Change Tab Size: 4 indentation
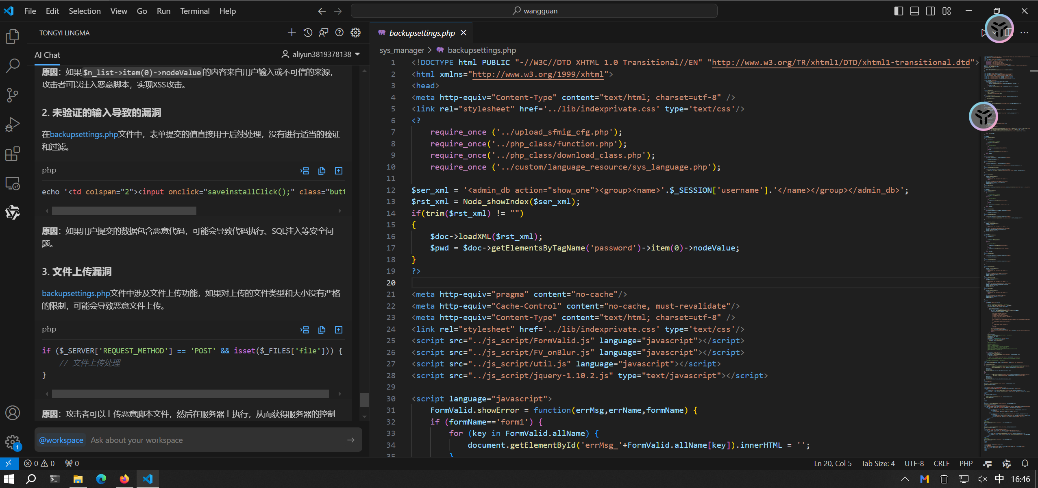 click(878, 463)
